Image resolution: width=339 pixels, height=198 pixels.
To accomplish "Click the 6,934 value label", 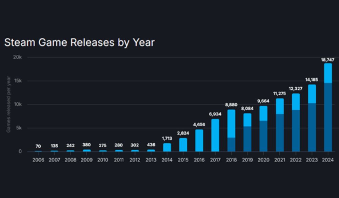I will [x=215, y=114].
